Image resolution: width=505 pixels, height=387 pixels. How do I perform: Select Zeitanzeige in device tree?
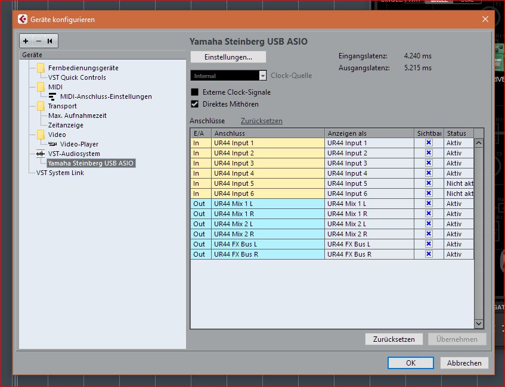point(66,125)
